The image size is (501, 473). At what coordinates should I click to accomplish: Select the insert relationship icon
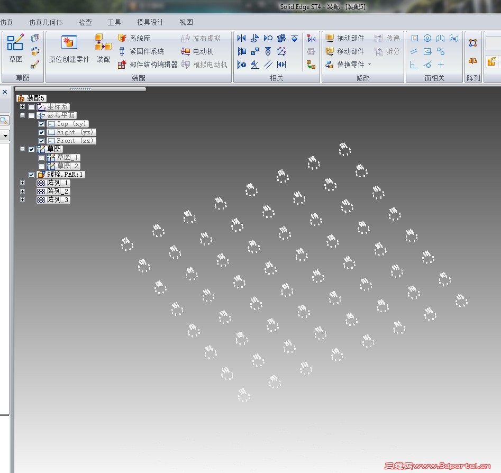[254, 38]
